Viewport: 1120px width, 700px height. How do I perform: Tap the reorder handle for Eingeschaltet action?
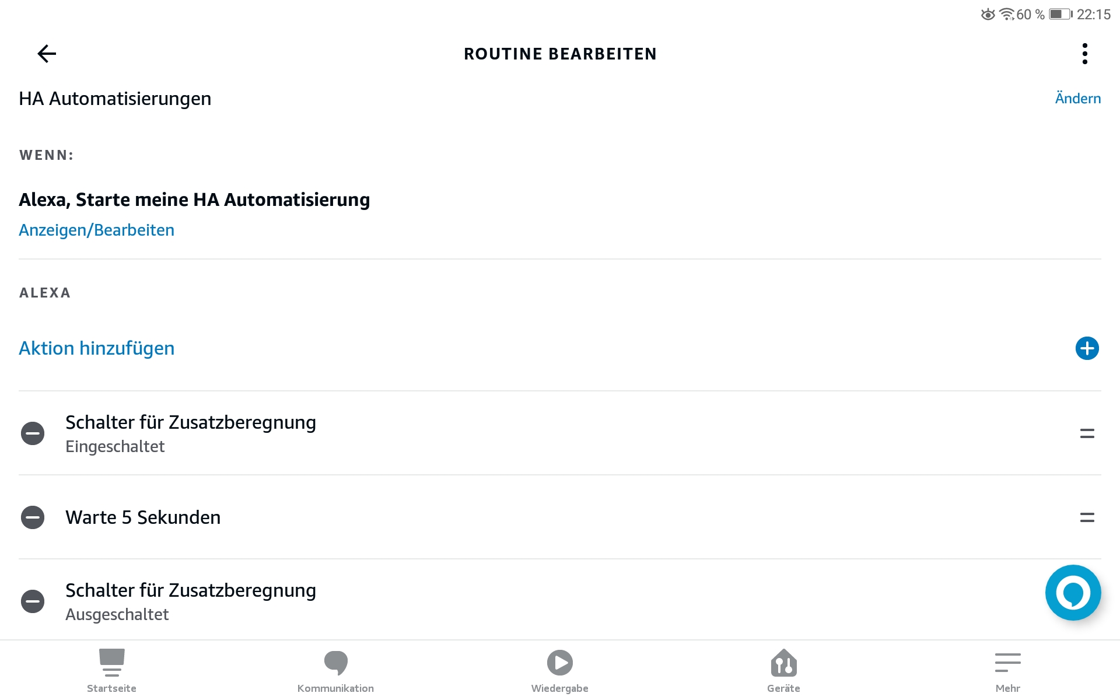(x=1087, y=433)
